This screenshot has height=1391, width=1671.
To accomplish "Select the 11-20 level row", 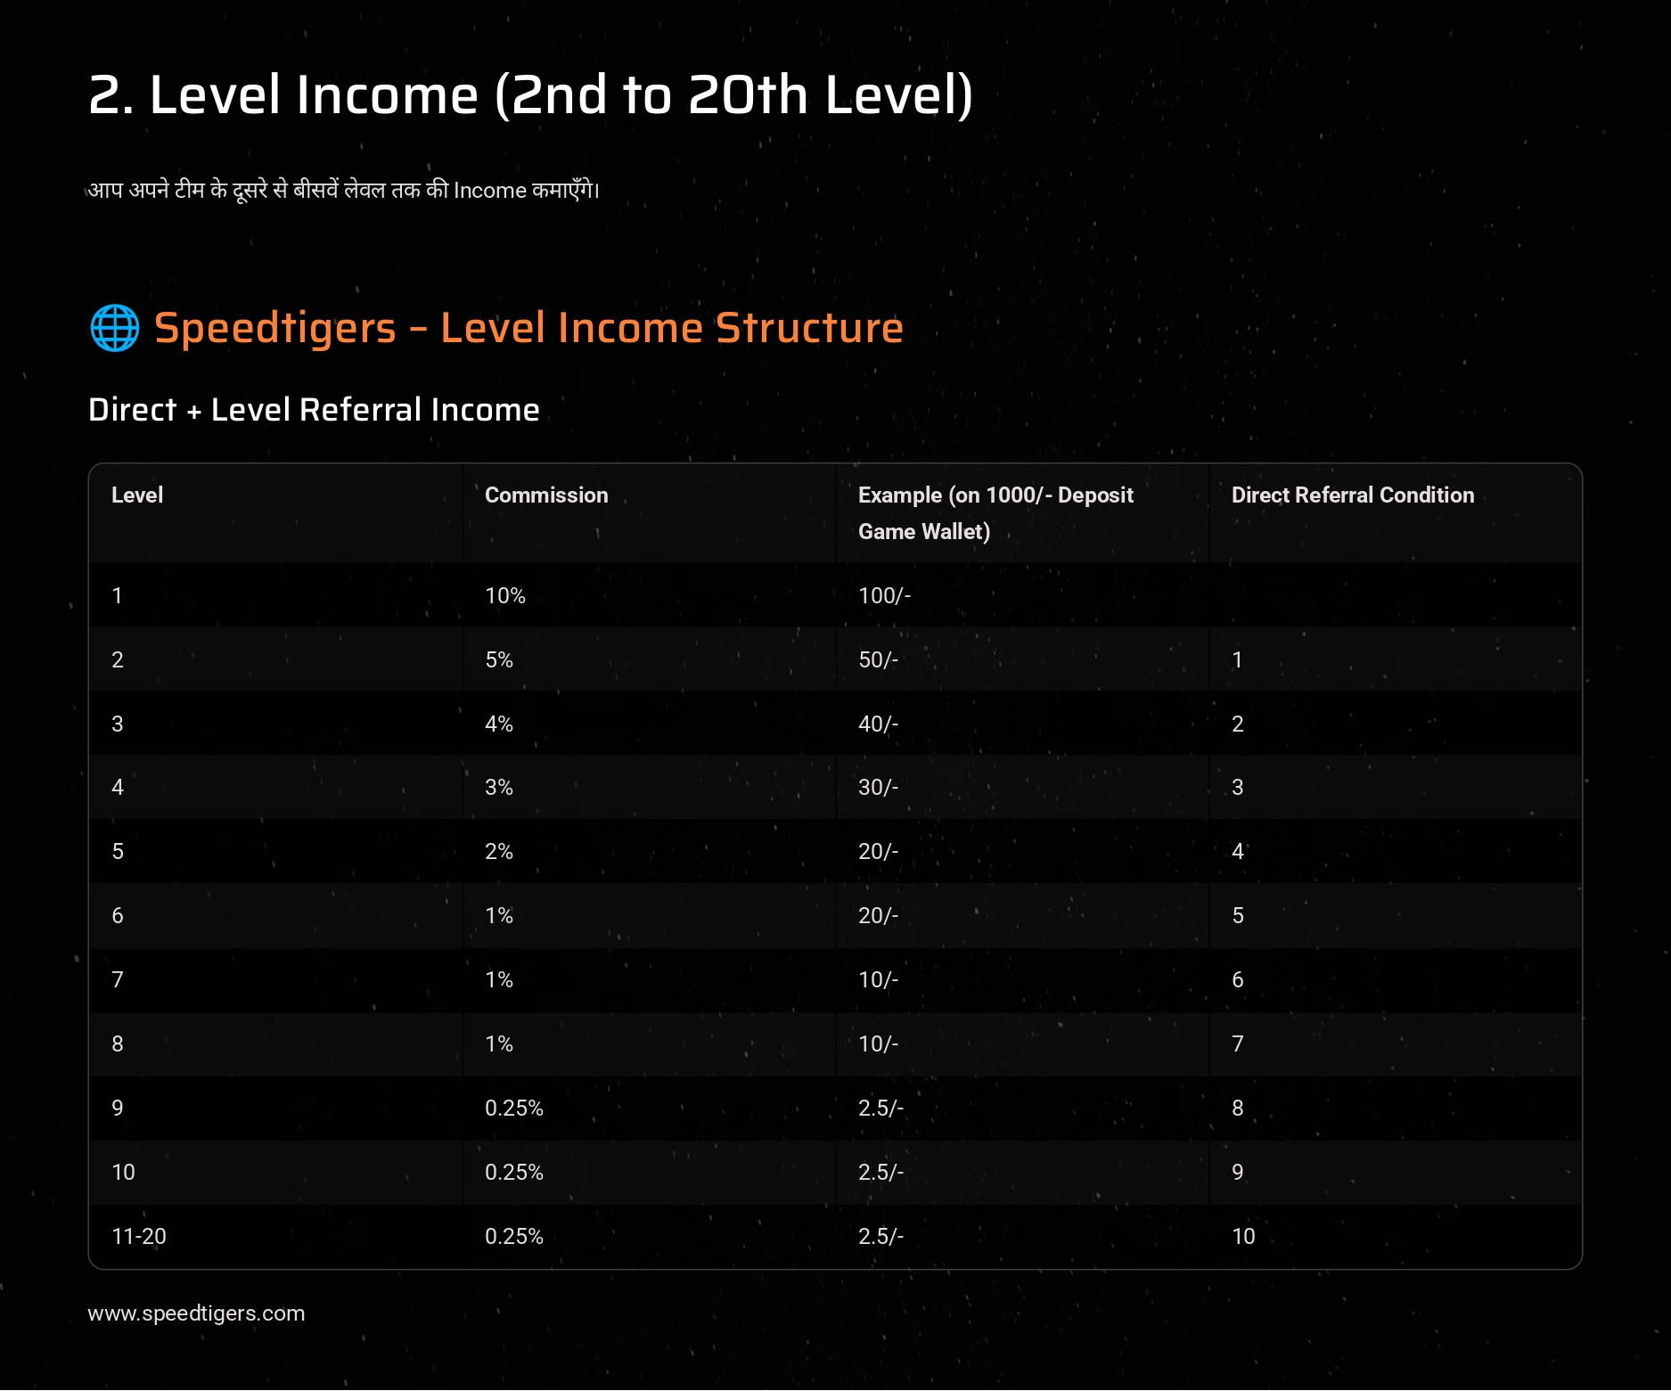I will pos(835,1237).
